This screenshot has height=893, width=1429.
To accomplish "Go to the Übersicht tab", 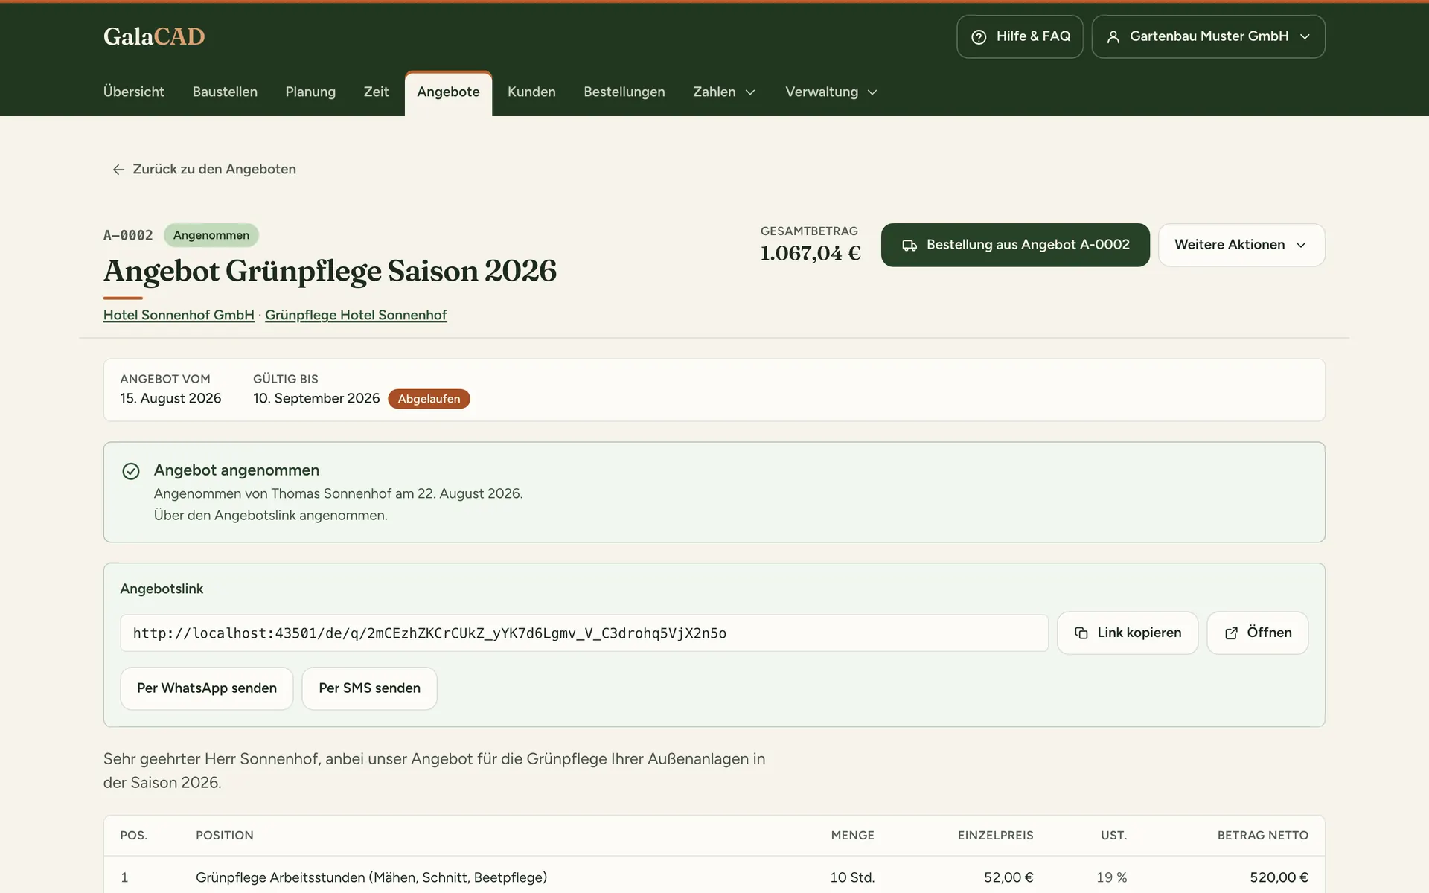I will [x=134, y=92].
